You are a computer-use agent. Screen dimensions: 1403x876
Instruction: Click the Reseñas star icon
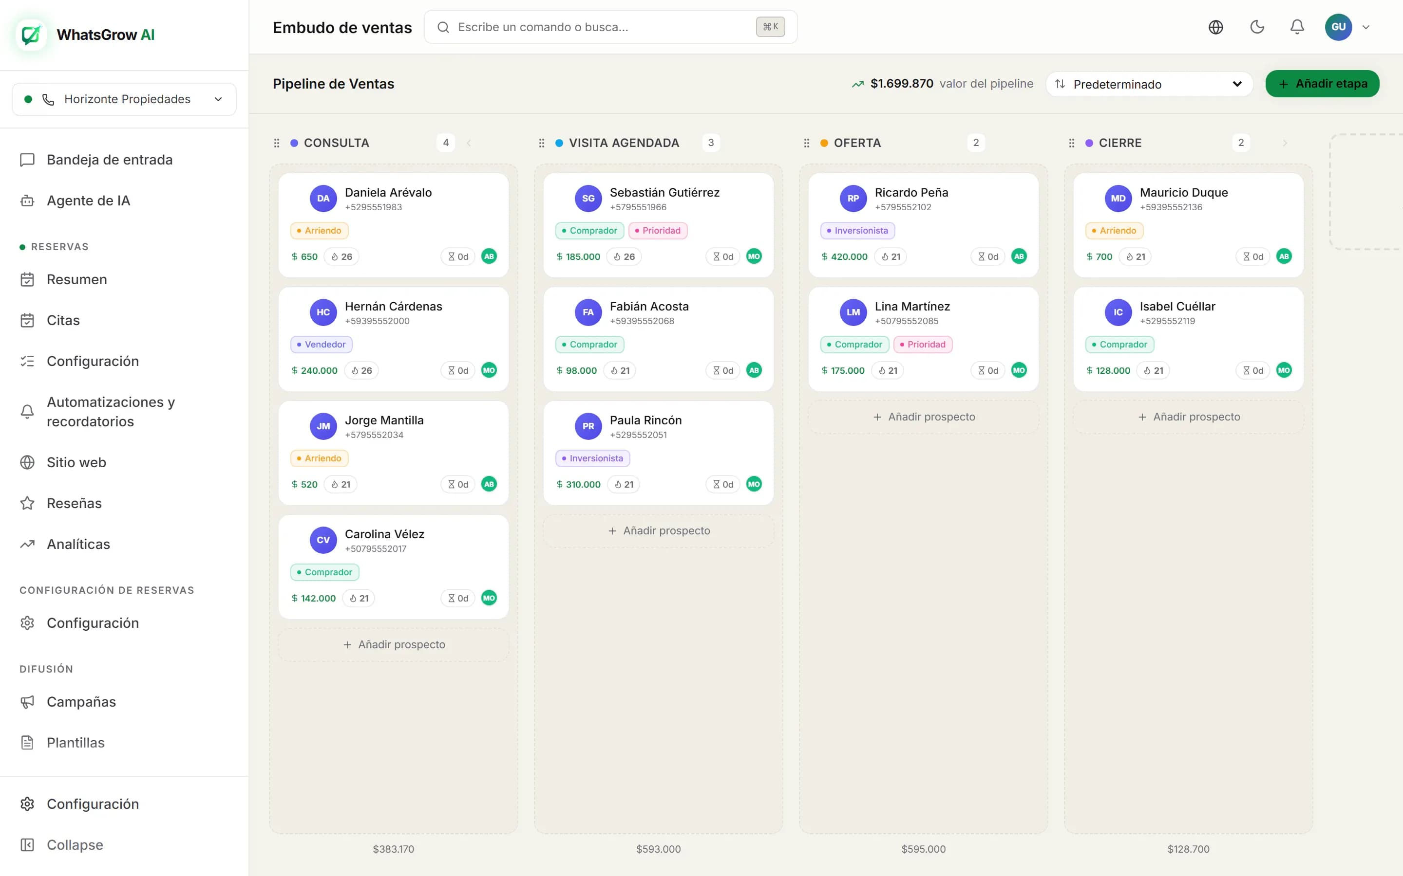pyautogui.click(x=27, y=503)
